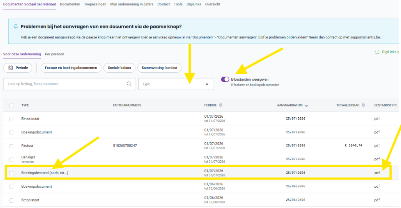The image size is (401, 208).
Task: Click the TYPE column header
Action: point(25,105)
